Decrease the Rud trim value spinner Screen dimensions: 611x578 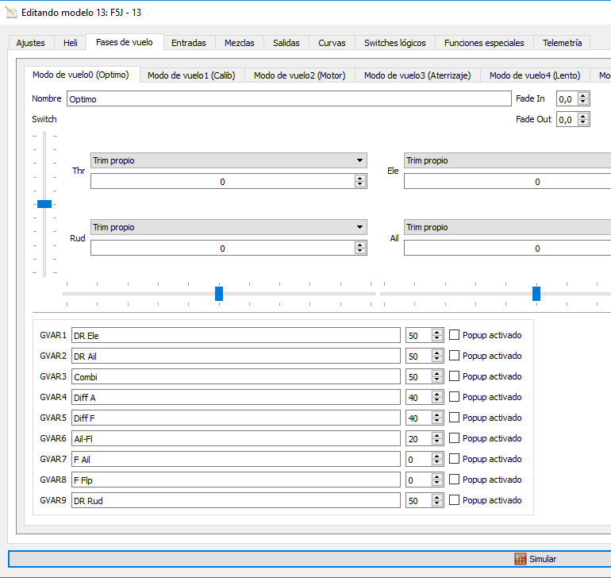[360, 251]
